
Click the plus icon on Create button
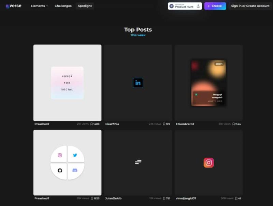(209, 6)
